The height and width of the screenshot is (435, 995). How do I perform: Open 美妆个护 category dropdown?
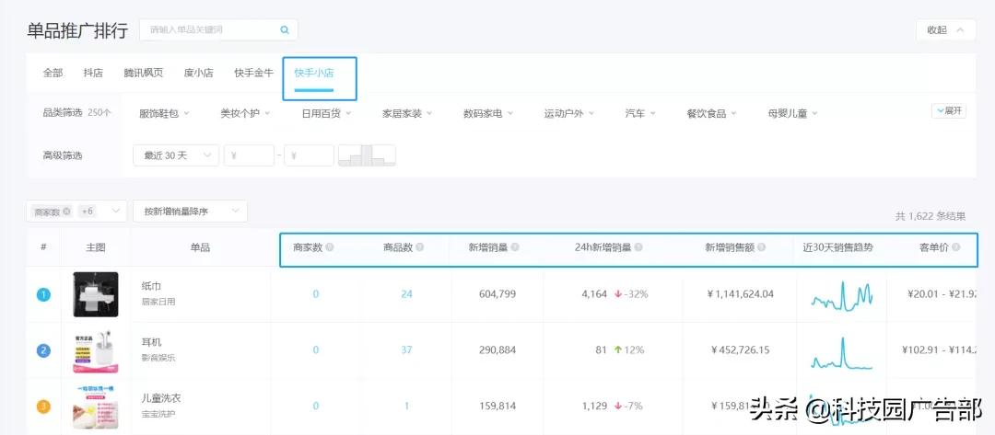(x=245, y=113)
